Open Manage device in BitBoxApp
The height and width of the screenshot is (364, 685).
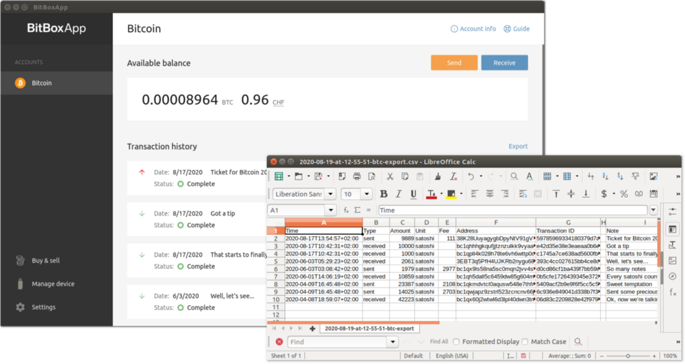[46, 284]
